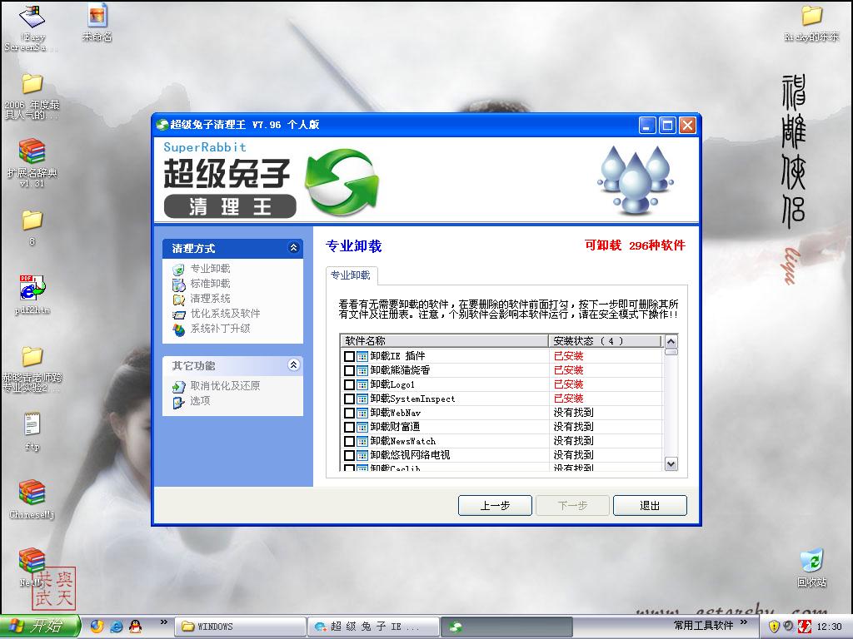Switch to the WINDOWS taskbar window
853x639 pixels.
(240, 627)
